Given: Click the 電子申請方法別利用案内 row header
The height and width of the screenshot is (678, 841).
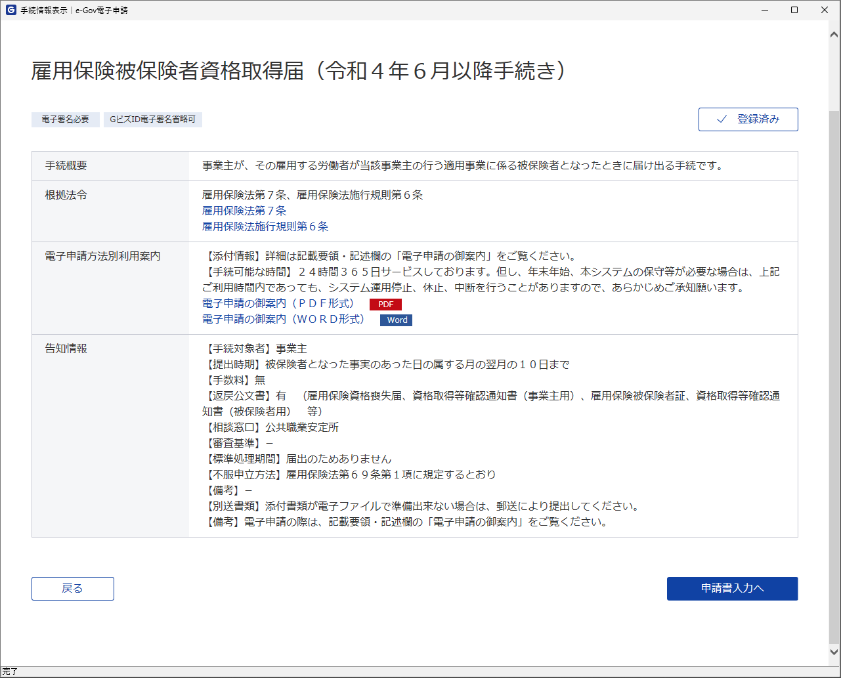Looking at the screenshot, I should tap(110, 288).
